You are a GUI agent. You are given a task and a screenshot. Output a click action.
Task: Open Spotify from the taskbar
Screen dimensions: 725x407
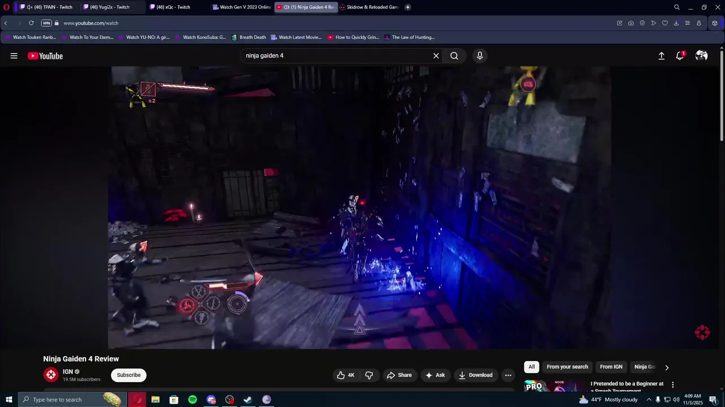point(193,400)
